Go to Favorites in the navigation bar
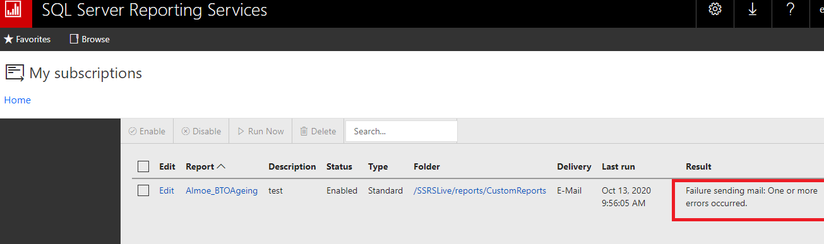824x244 pixels. [x=27, y=39]
